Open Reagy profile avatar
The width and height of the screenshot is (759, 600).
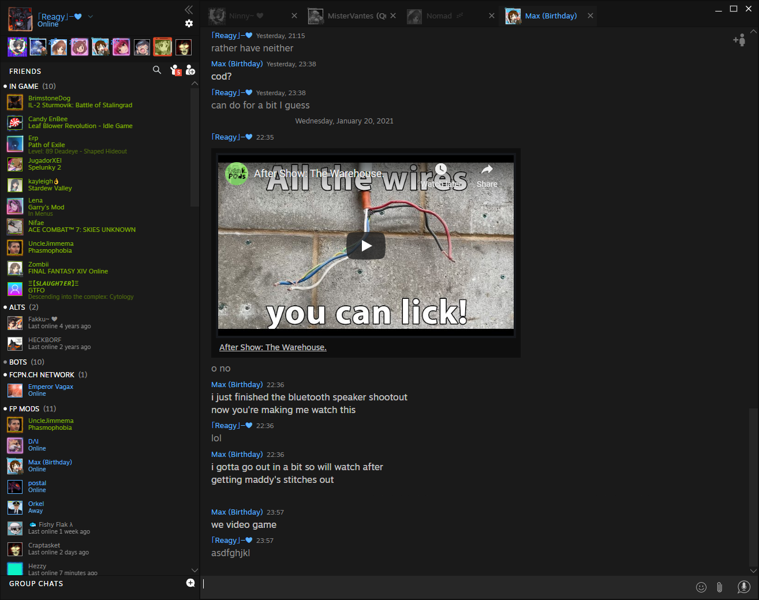[x=20, y=20]
